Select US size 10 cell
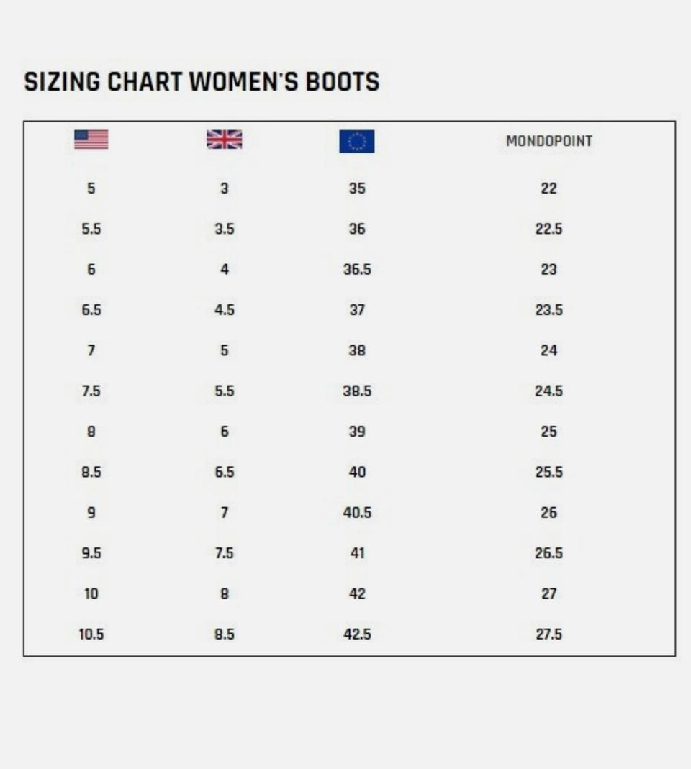 (x=91, y=594)
